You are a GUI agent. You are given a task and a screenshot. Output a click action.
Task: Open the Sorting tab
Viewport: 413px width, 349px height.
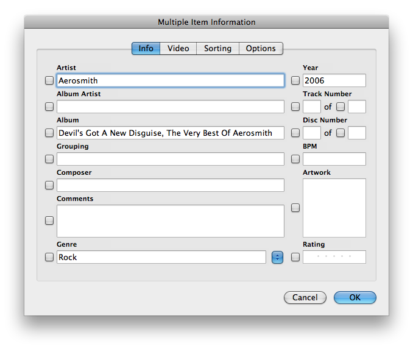click(217, 49)
